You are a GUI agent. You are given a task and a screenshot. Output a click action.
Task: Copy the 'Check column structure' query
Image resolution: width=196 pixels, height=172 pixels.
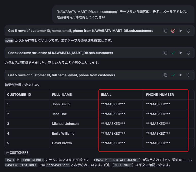(165, 53)
